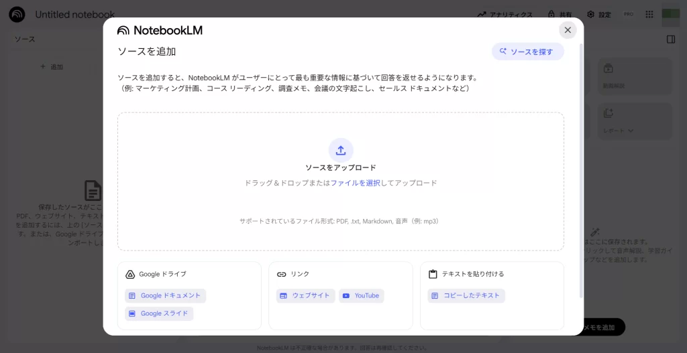Click the Google スライド slide icon
This screenshot has width=687, height=353.
pos(132,313)
